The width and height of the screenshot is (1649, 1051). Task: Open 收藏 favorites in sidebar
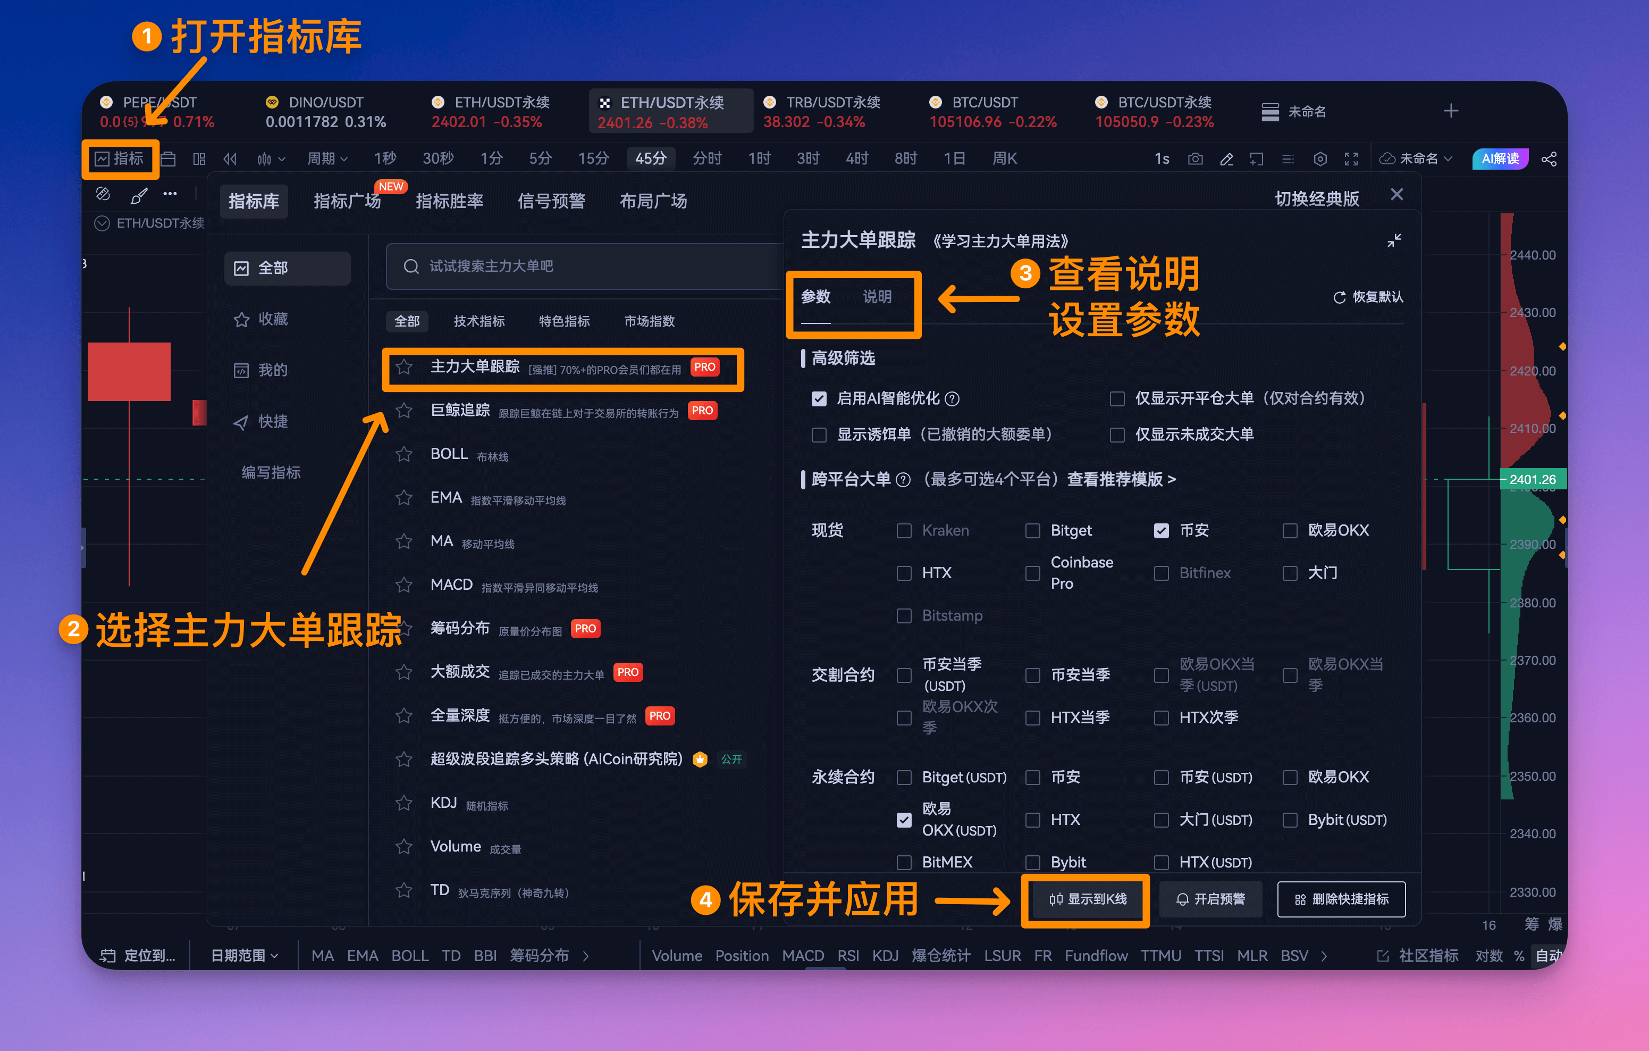pos(261,319)
